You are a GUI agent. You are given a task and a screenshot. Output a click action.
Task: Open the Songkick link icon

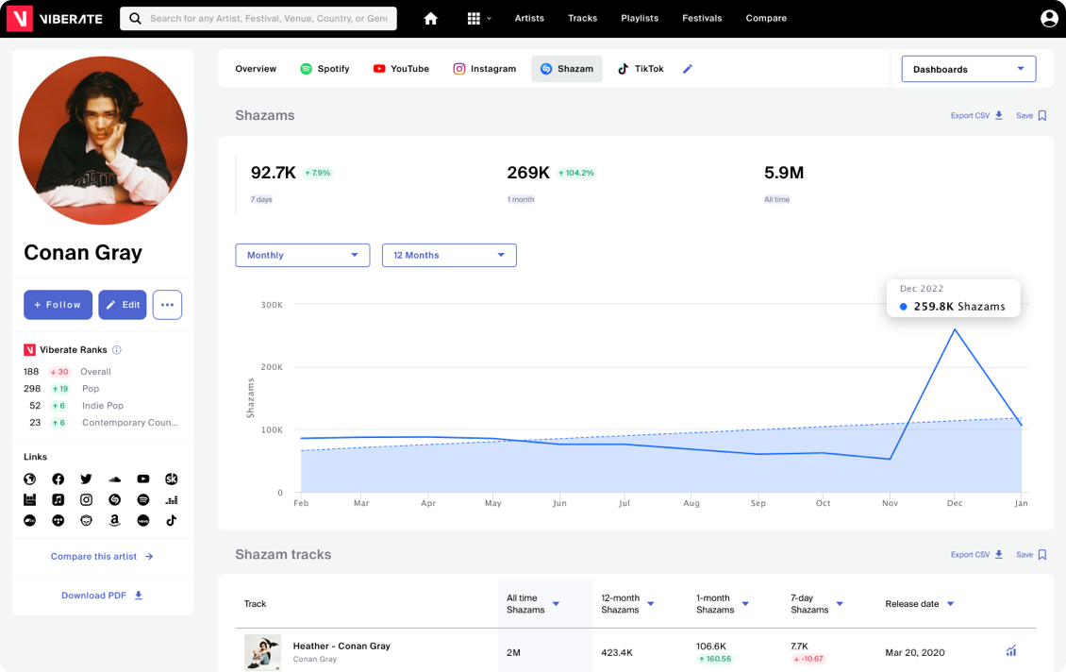pyautogui.click(x=172, y=479)
